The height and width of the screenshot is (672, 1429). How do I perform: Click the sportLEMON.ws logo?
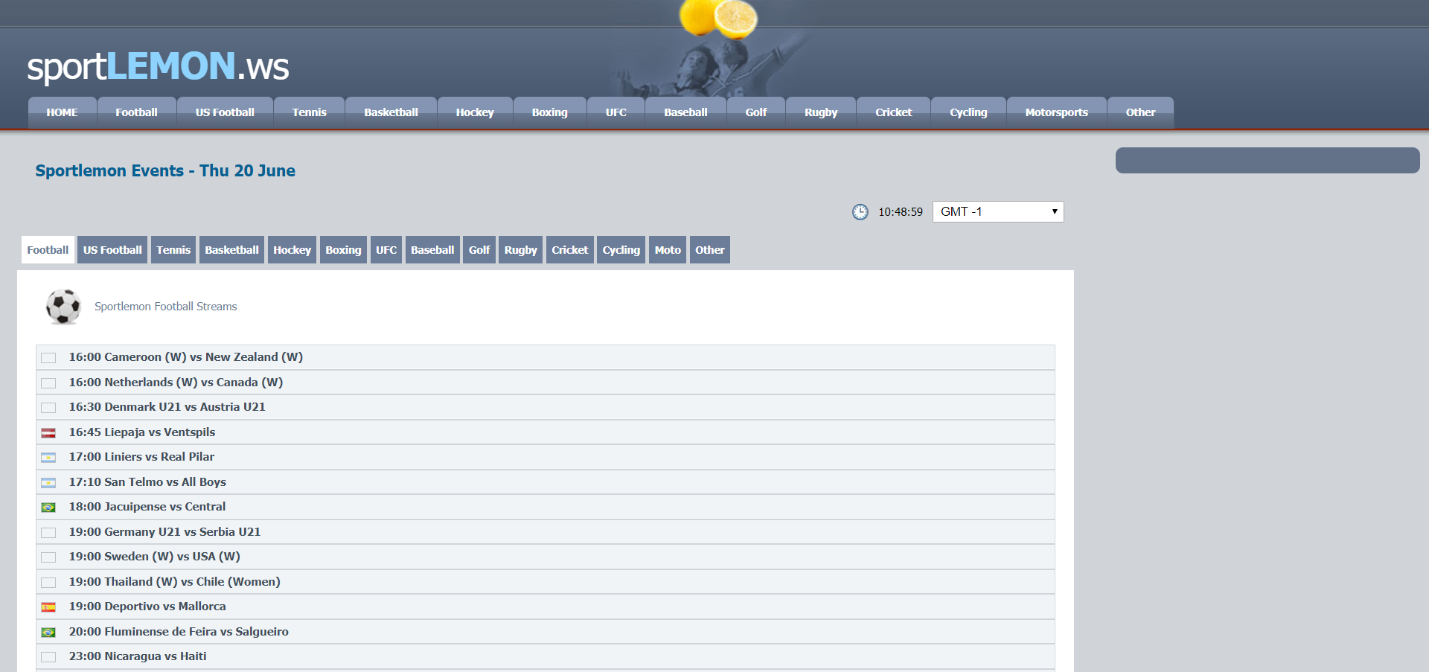tap(158, 67)
